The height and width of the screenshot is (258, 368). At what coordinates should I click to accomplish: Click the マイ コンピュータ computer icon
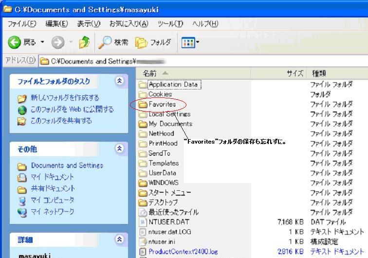coord(22,201)
